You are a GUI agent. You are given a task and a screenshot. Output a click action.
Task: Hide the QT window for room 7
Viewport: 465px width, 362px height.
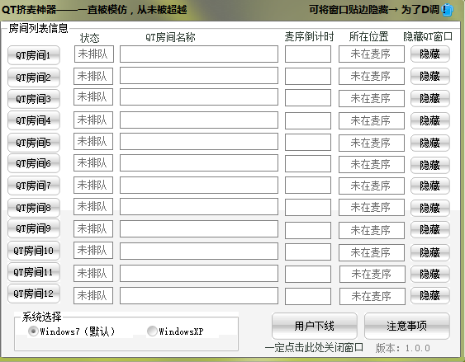[430, 186]
